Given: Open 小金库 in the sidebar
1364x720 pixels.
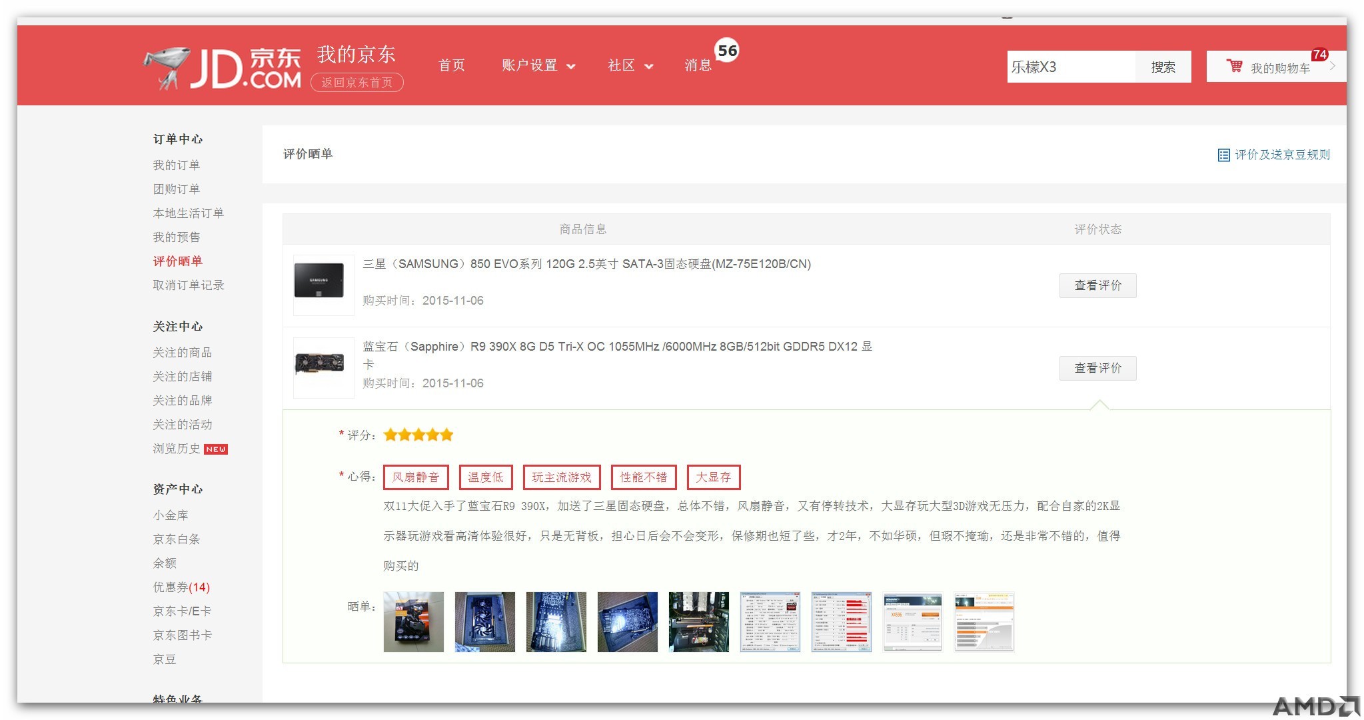Looking at the screenshot, I should [171, 515].
